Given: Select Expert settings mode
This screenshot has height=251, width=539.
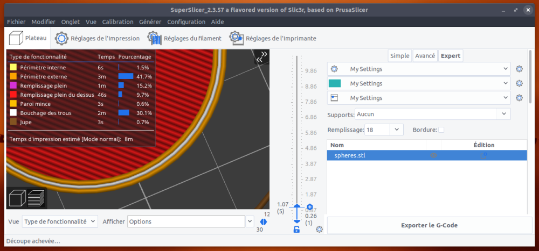Looking at the screenshot, I should point(451,56).
